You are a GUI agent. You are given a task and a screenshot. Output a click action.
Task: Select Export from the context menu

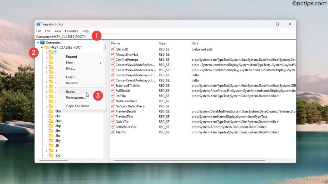(71, 91)
